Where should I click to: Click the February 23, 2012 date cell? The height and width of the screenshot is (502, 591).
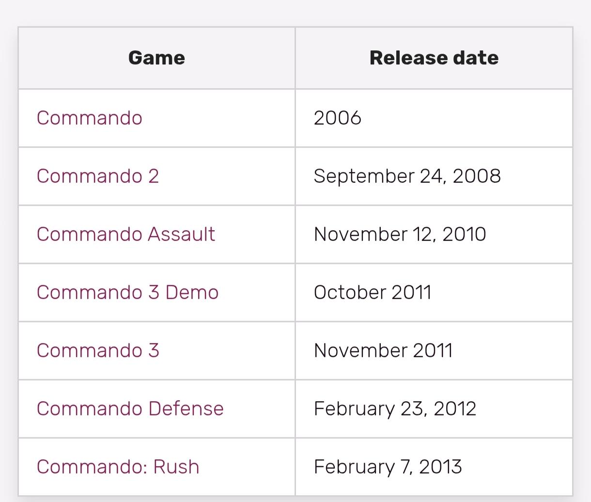click(395, 409)
